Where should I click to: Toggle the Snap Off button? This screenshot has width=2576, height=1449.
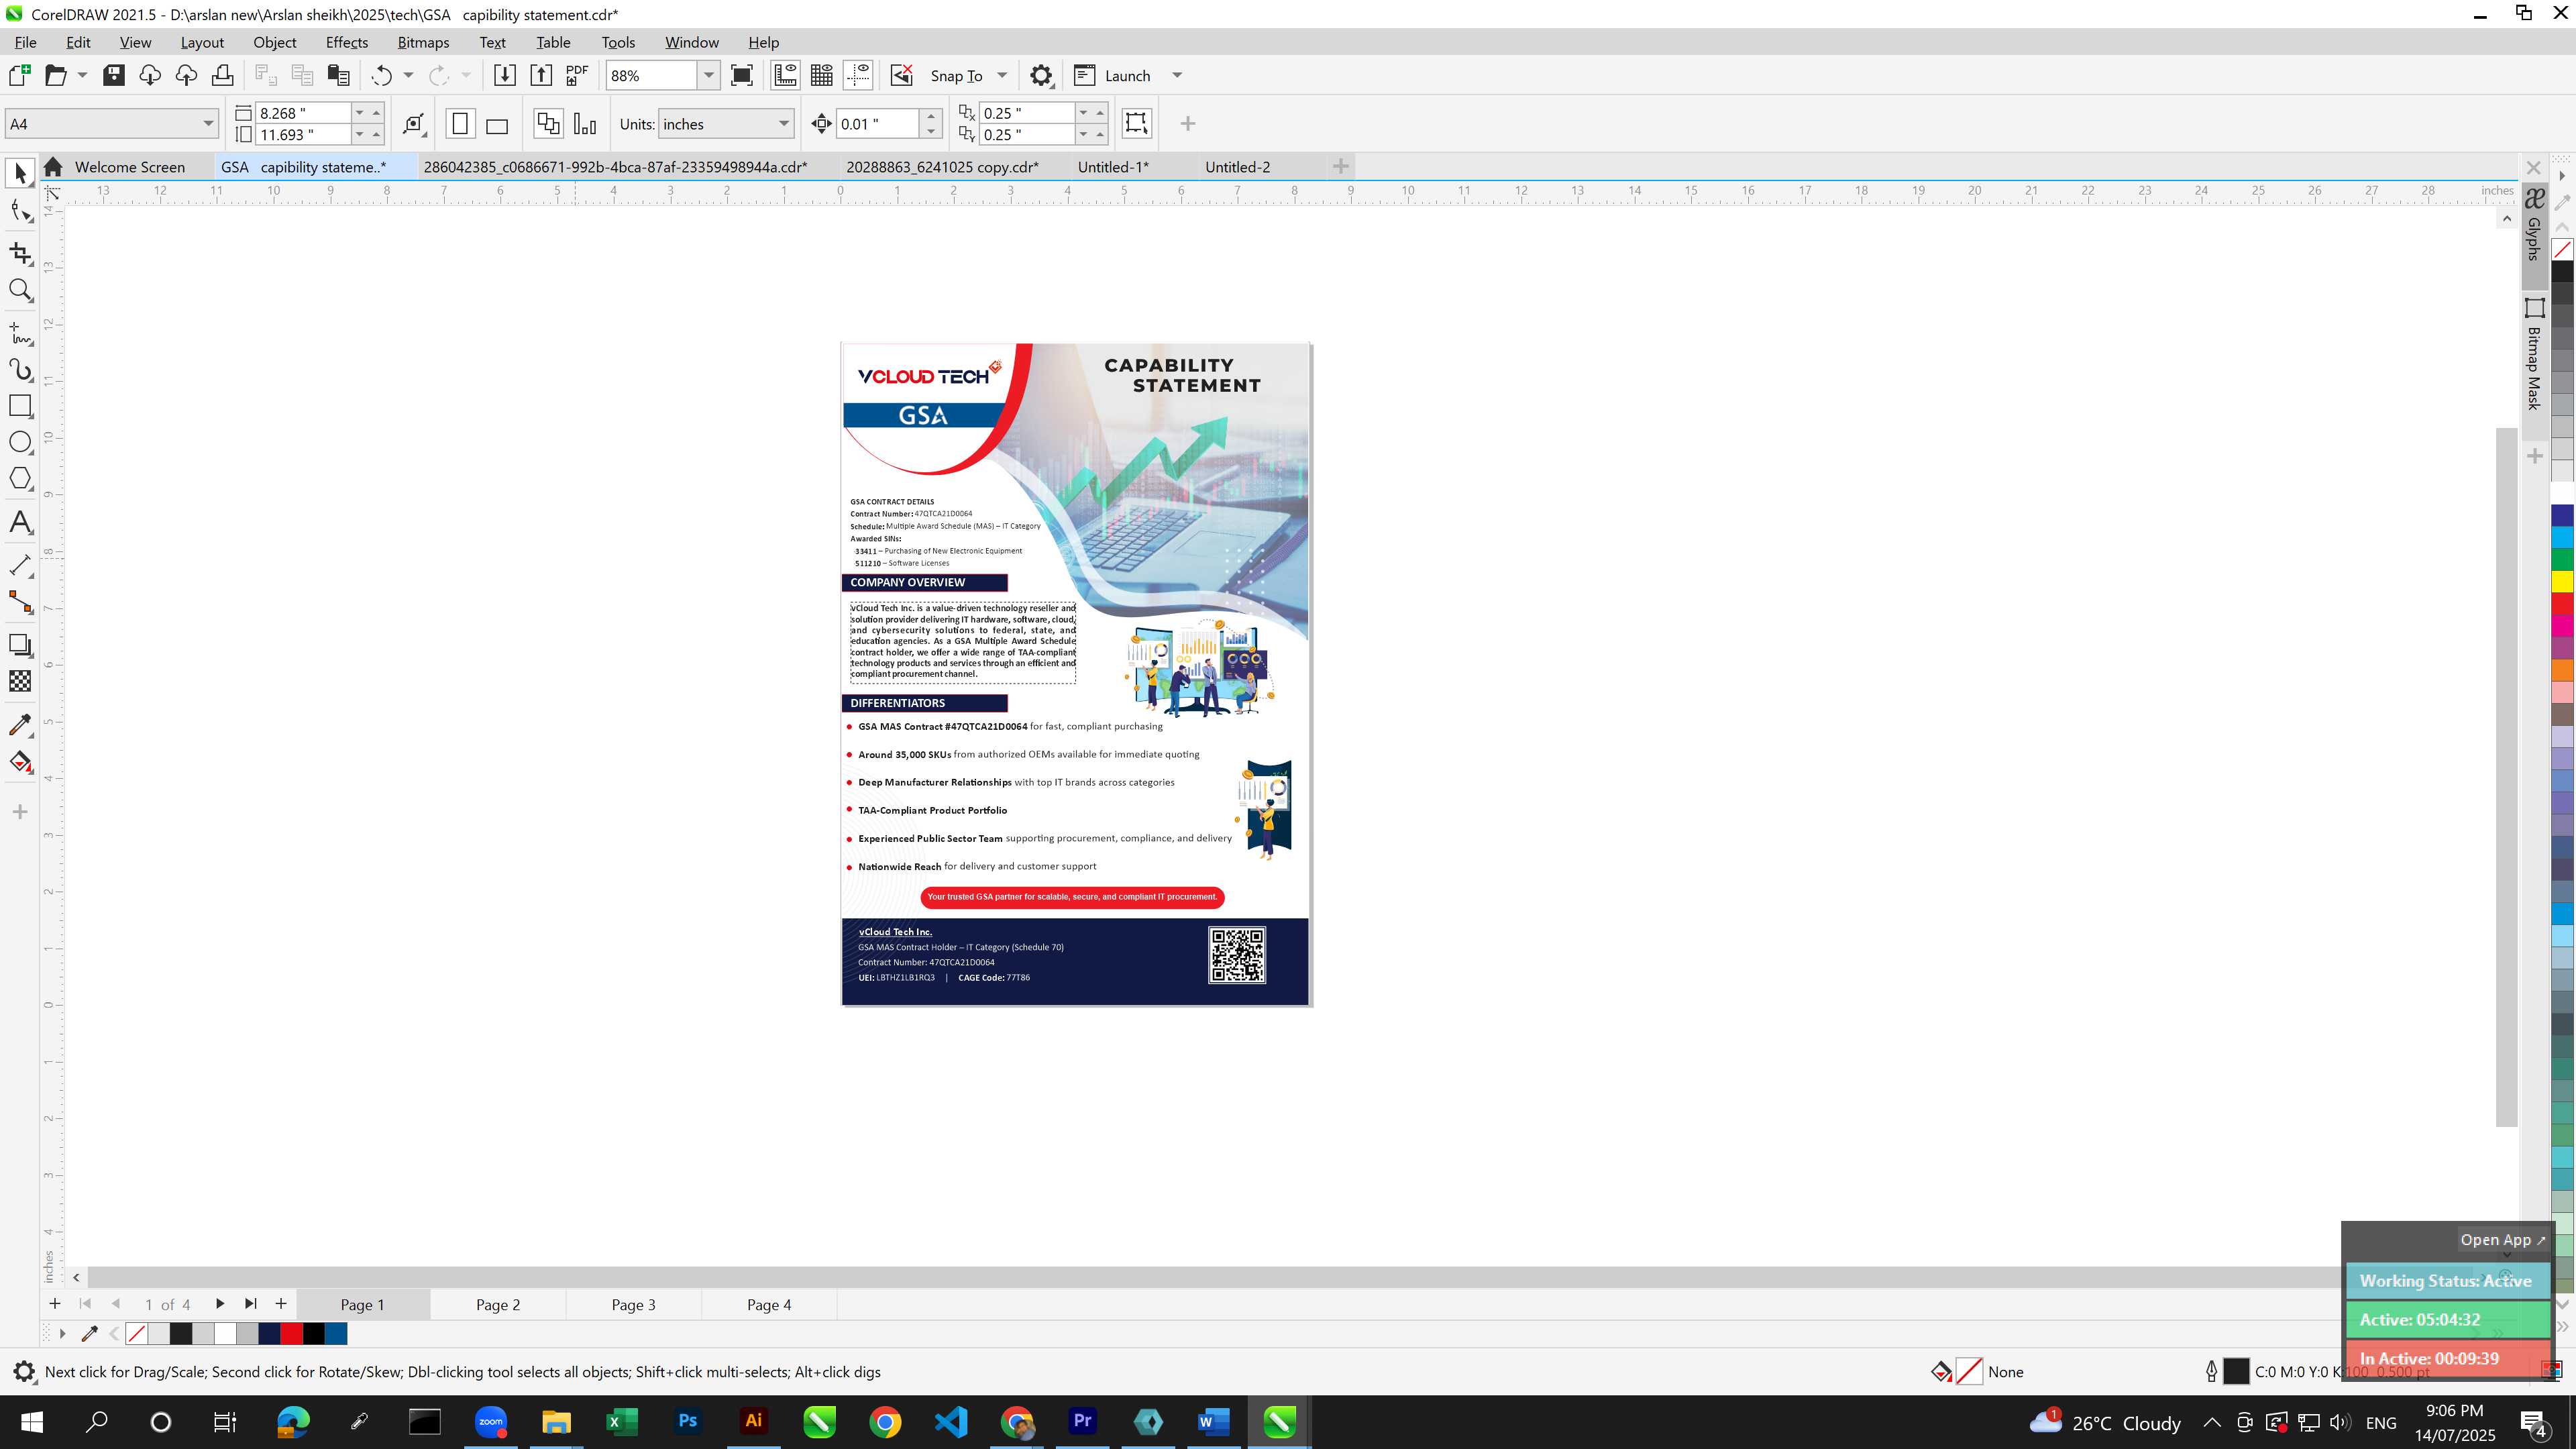click(901, 75)
